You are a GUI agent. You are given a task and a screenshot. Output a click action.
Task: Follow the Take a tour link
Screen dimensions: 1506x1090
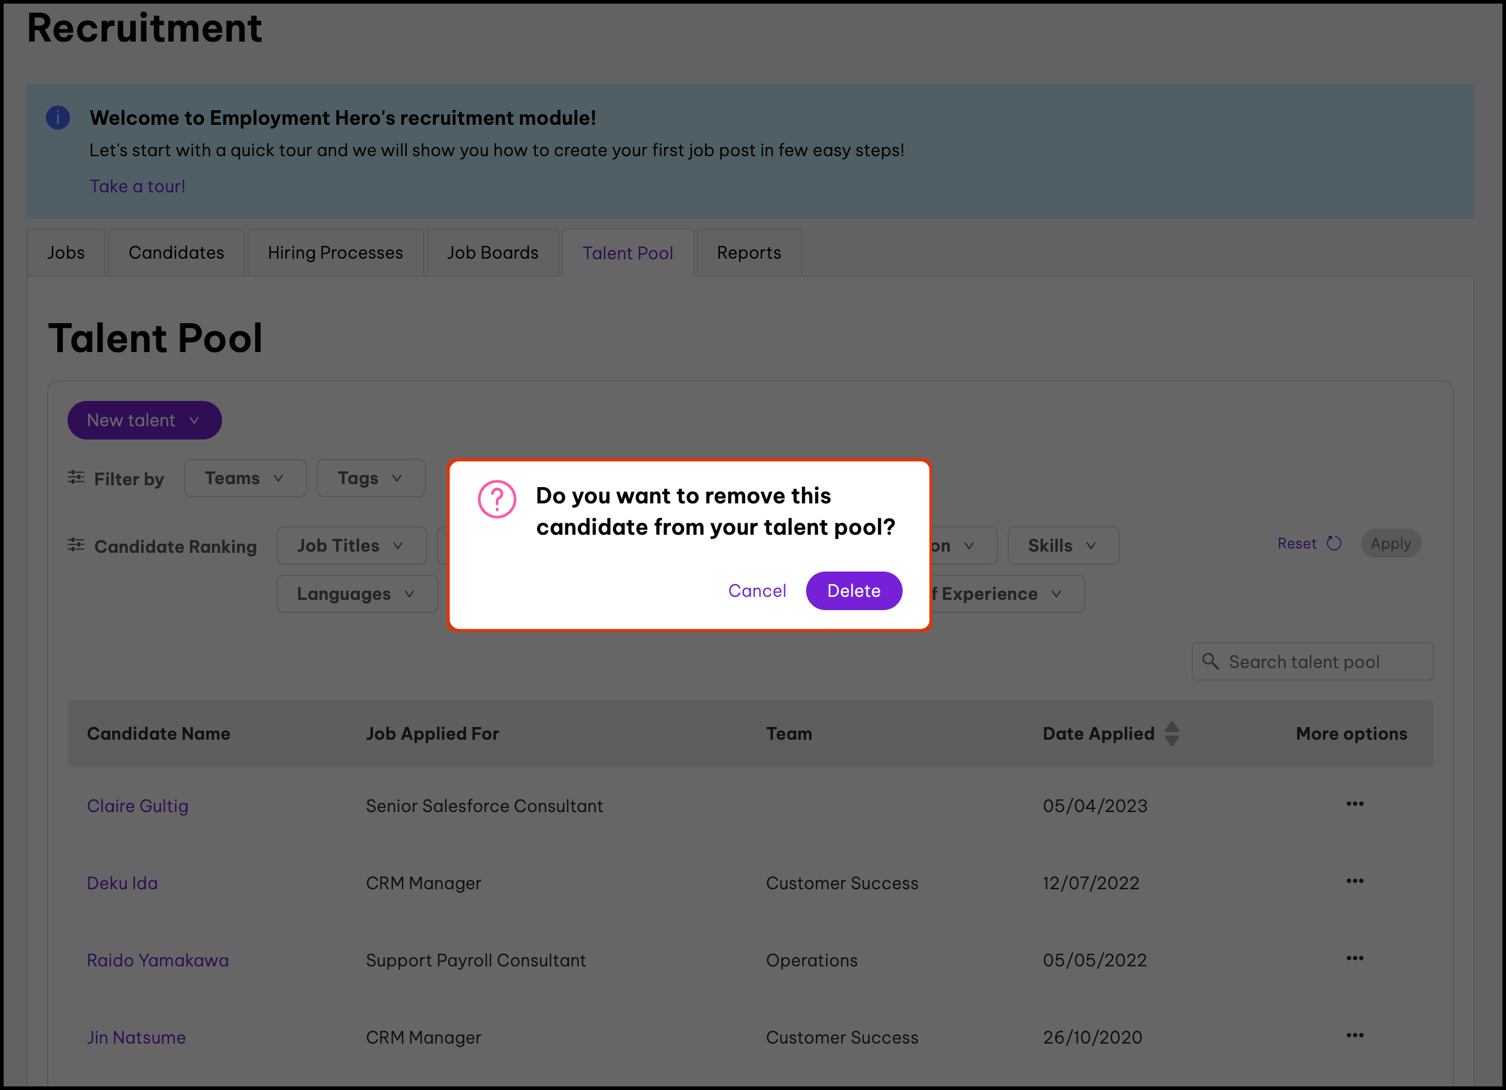tap(138, 186)
